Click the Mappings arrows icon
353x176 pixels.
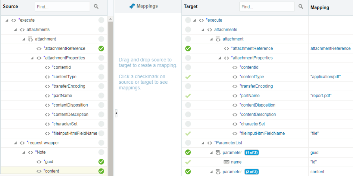pos(133,6)
